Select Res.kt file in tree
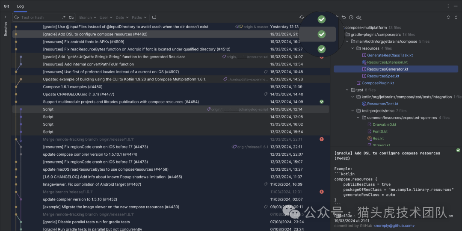The width and height of the screenshot is (462, 231). 378,139
